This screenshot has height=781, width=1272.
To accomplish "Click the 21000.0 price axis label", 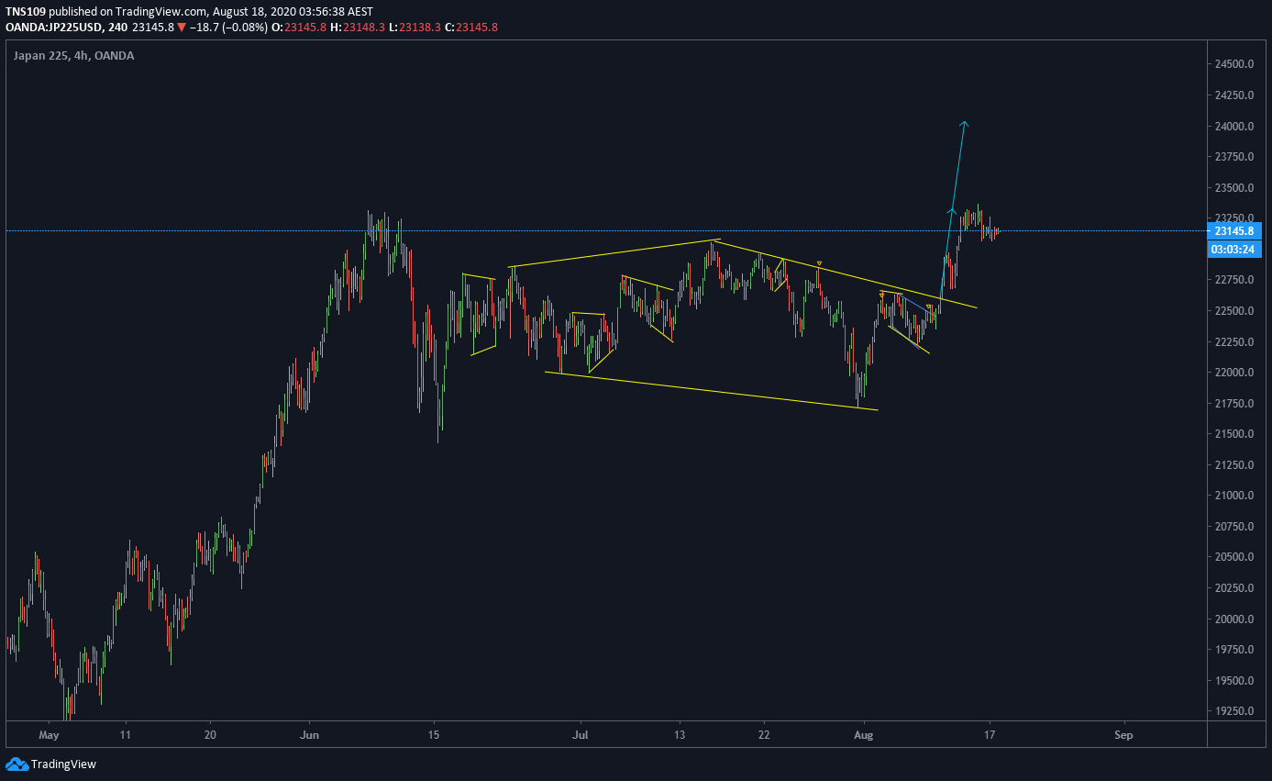I will pos(1235,496).
